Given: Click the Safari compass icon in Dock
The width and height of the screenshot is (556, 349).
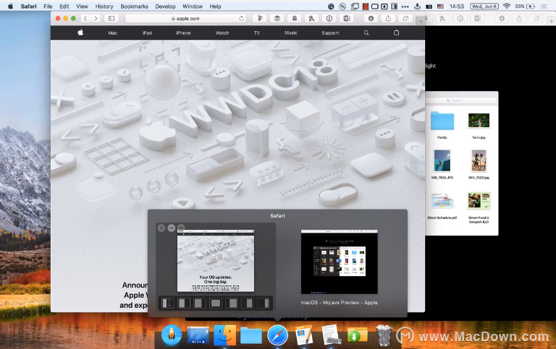Looking at the screenshot, I should click(278, 335).
